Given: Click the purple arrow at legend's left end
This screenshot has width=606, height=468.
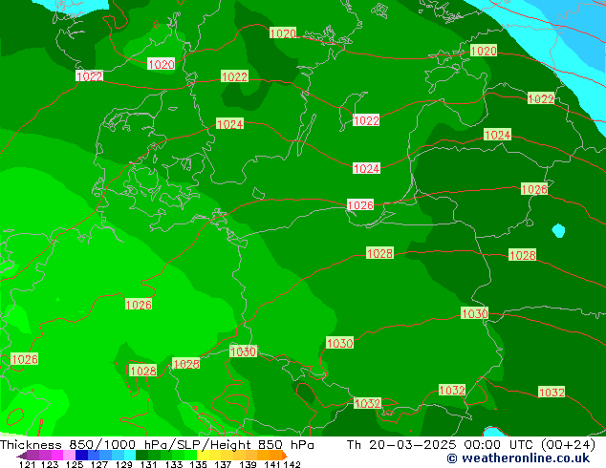Looking at the screenshot, I should tap(21, 456).
